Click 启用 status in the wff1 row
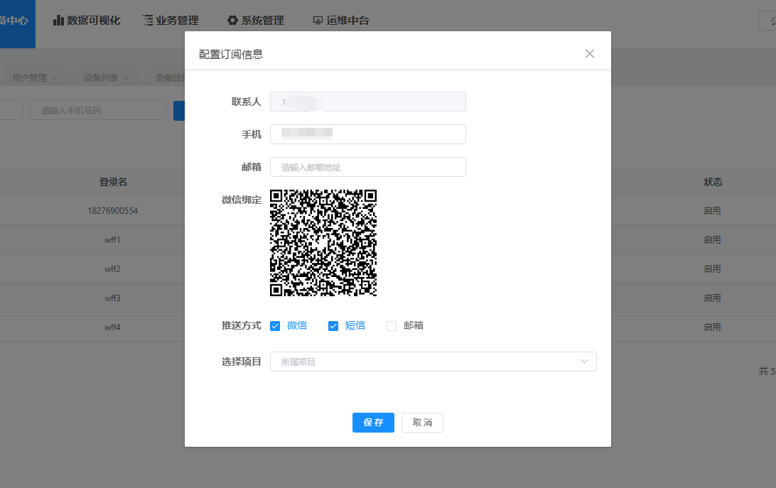 click(x=712, y=240)
